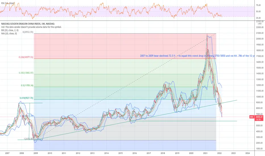Click the HXC symbol price tag

(x=252, y=117)
